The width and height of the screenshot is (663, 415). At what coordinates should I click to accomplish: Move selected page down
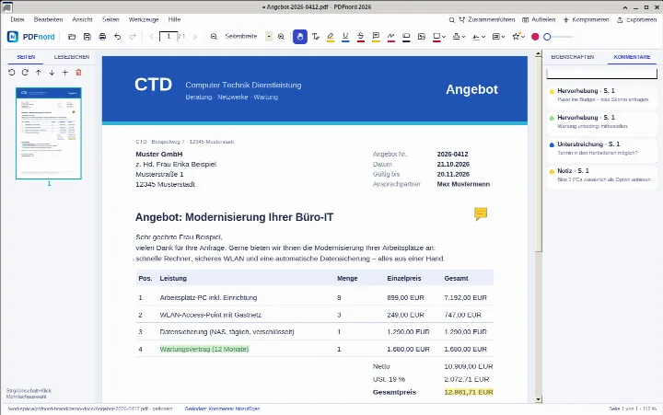[x=52, y=73]
